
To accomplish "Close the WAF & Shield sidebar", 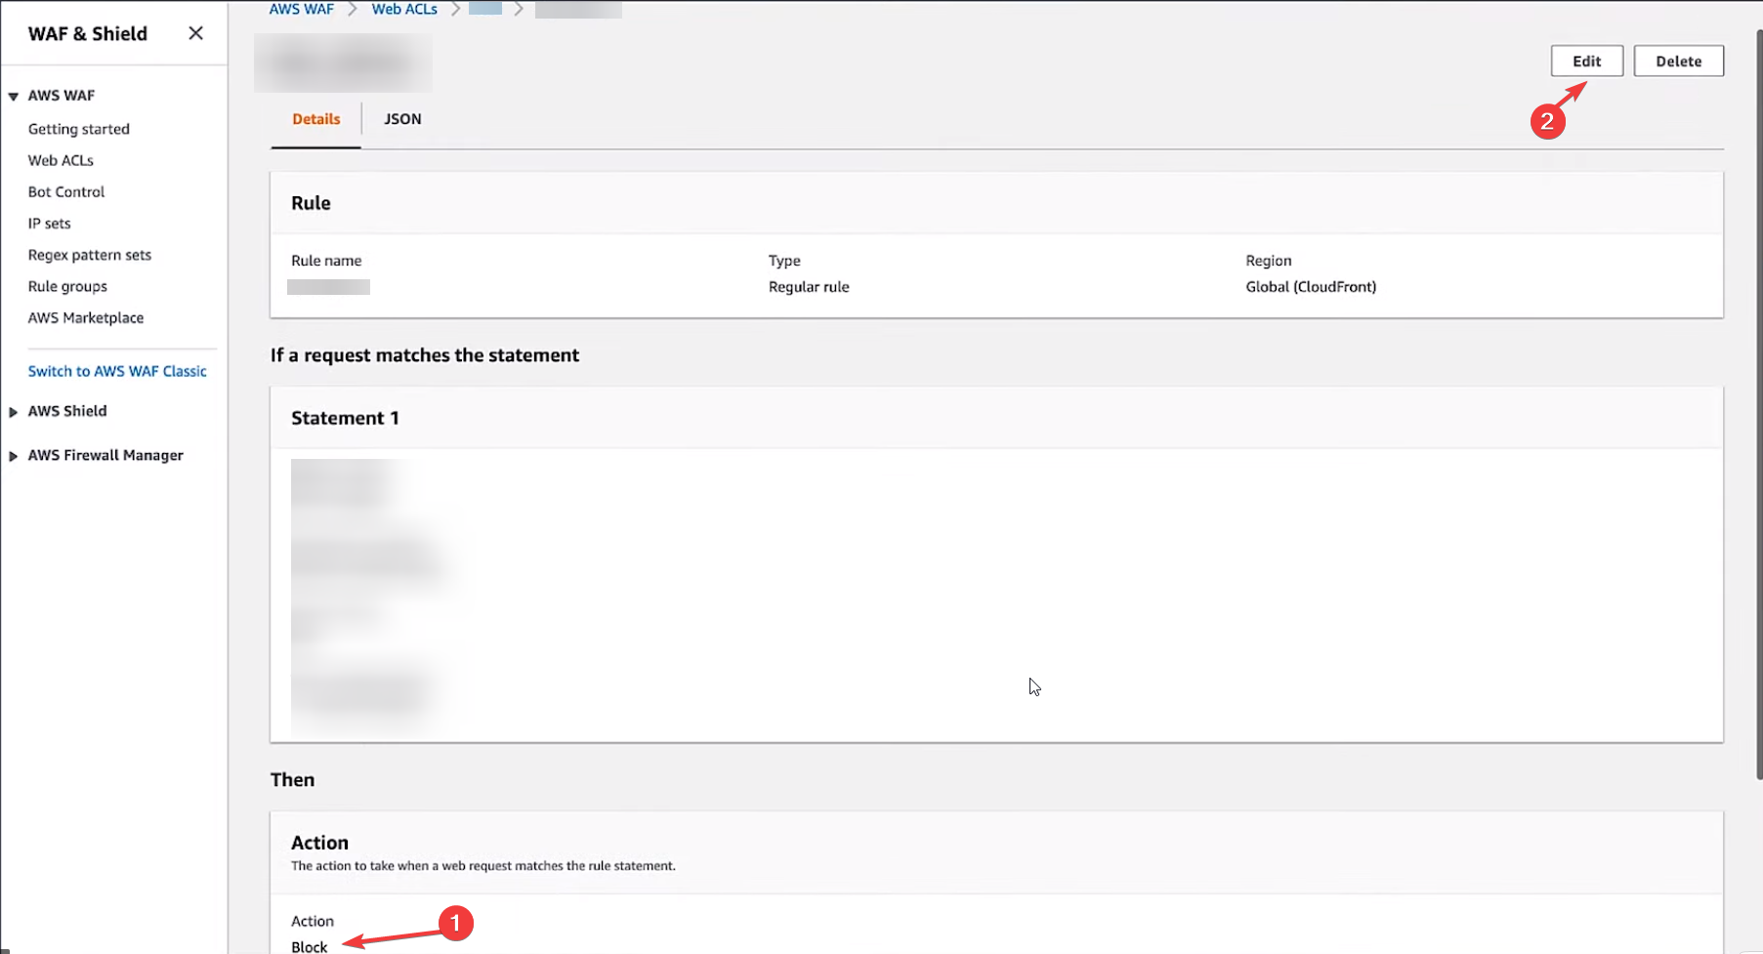I will click(195, 33).
